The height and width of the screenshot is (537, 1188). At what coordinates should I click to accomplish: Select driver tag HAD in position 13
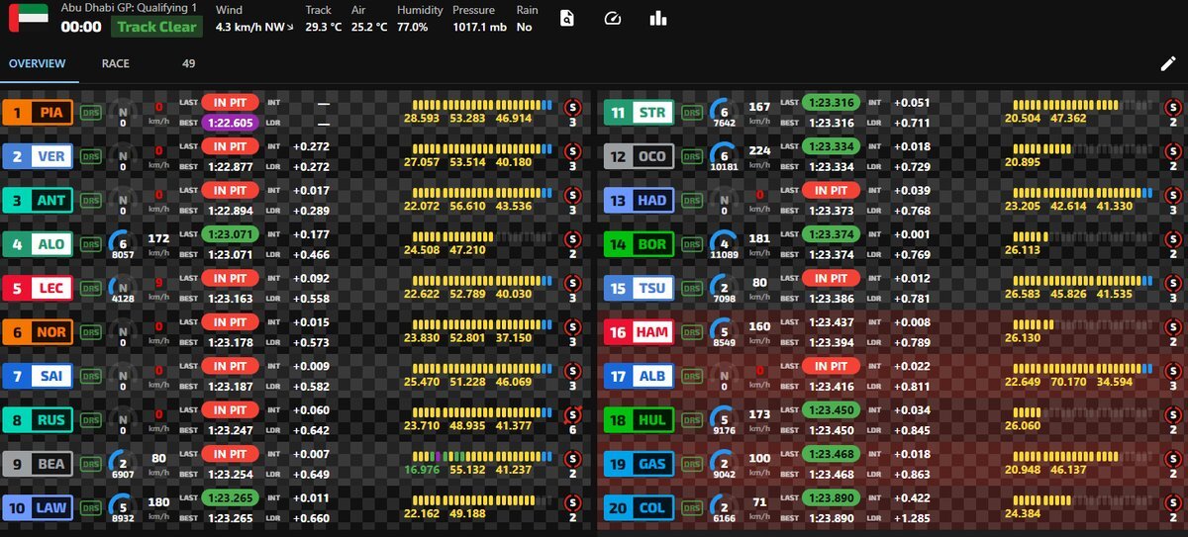[639, 201]
